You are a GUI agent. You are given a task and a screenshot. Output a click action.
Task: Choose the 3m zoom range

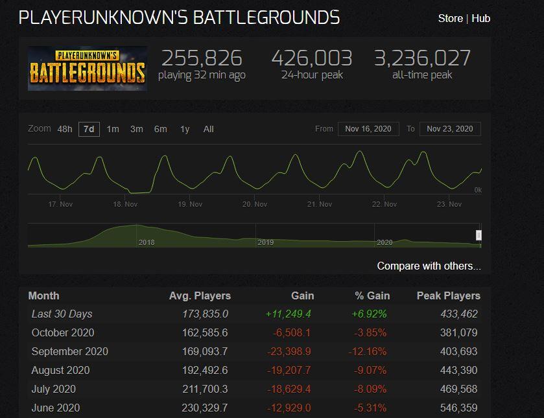coord(136,129)
